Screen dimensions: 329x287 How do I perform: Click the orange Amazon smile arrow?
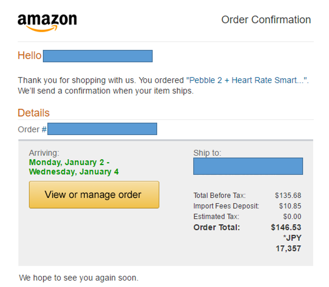tap(42, 29)
